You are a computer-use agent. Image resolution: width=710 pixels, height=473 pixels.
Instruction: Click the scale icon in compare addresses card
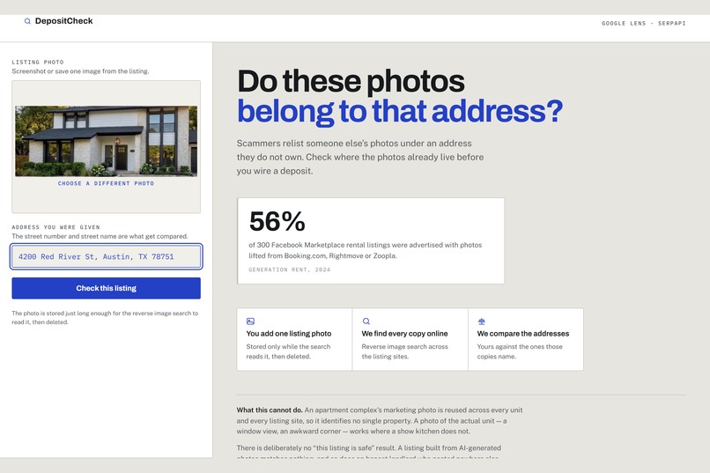[x=481, y=321]
